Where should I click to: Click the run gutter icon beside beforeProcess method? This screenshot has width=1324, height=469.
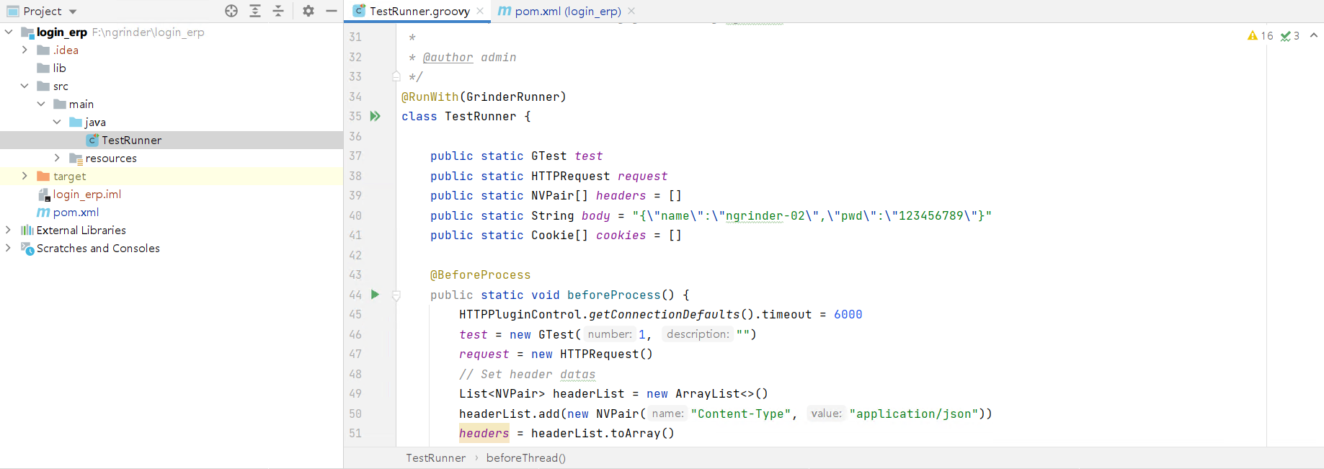pos(375,295)
